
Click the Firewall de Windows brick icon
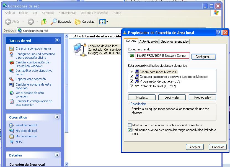coord(12,63)
